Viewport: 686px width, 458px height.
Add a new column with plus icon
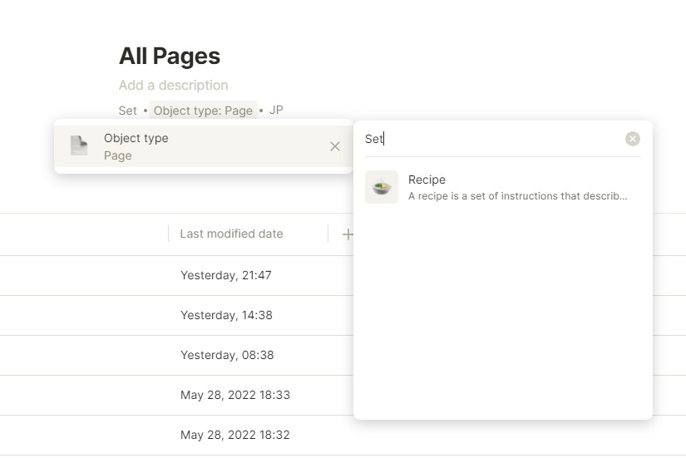[x=348, y=234]
